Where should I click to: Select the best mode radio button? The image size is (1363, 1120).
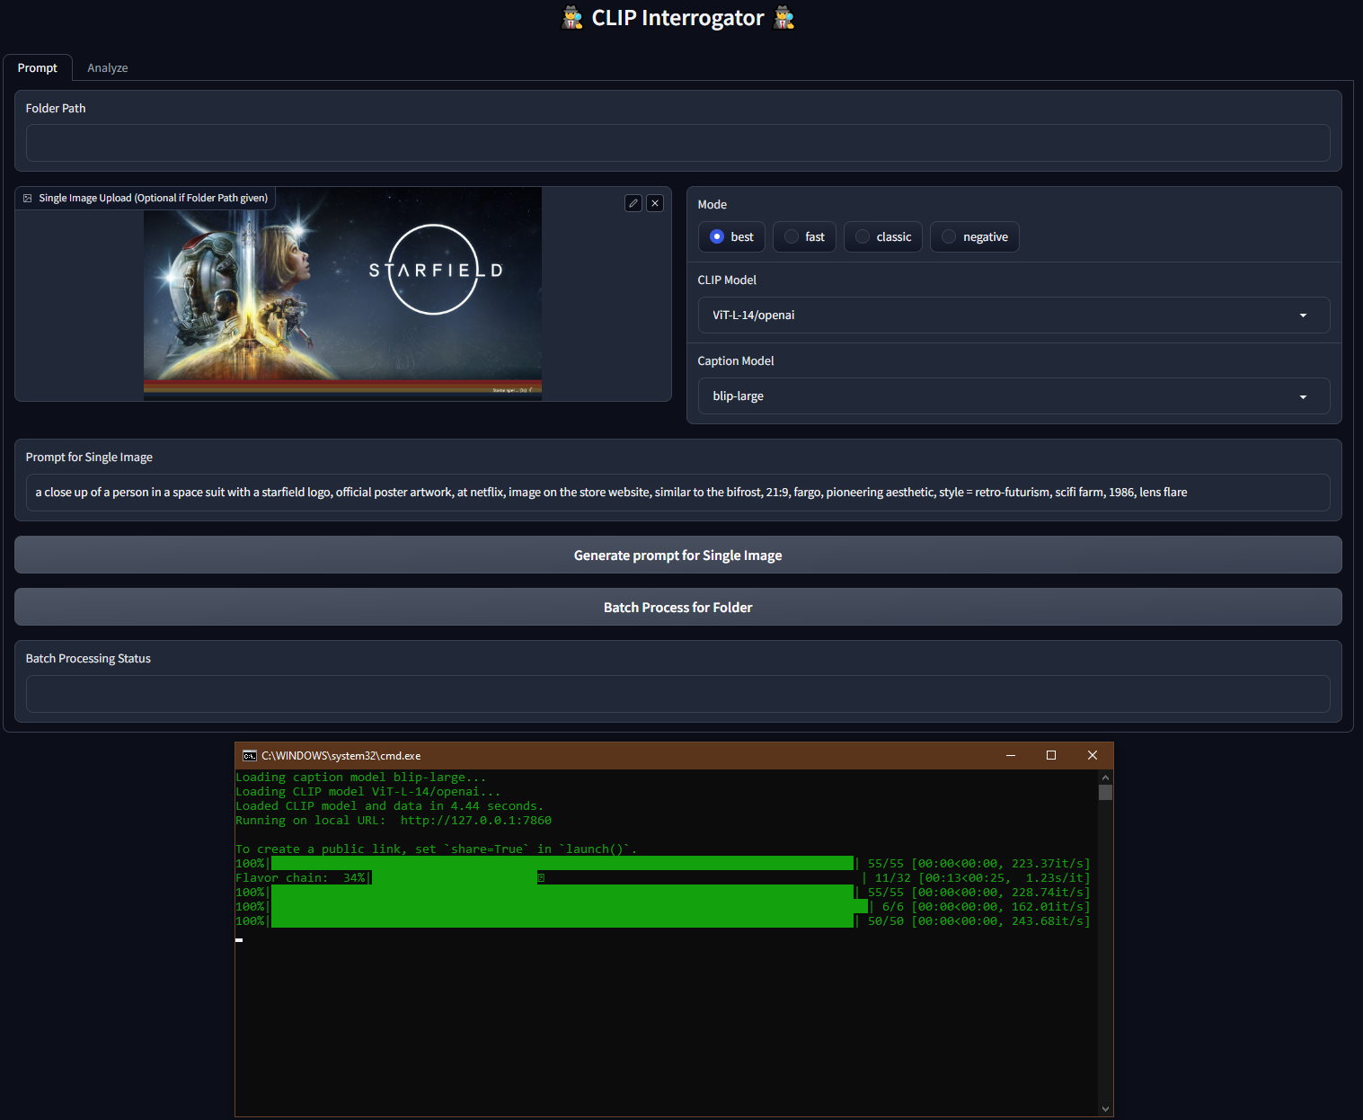tap(717, 237)
